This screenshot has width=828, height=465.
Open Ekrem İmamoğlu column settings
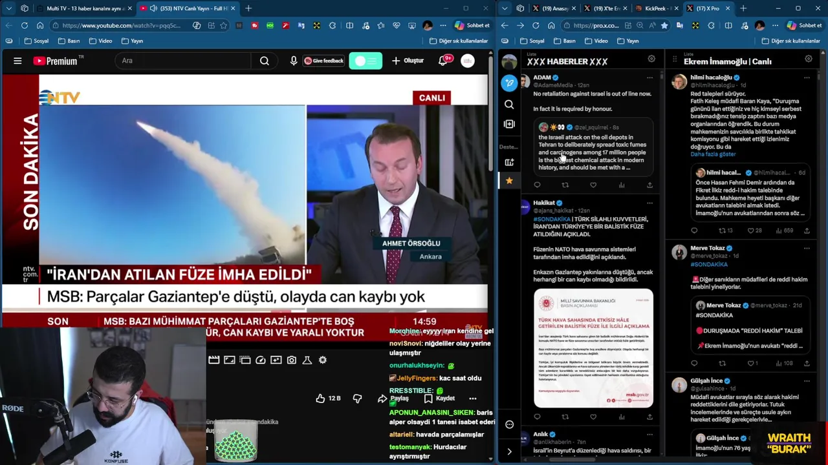pyautogui.click(x=809, y=59)
